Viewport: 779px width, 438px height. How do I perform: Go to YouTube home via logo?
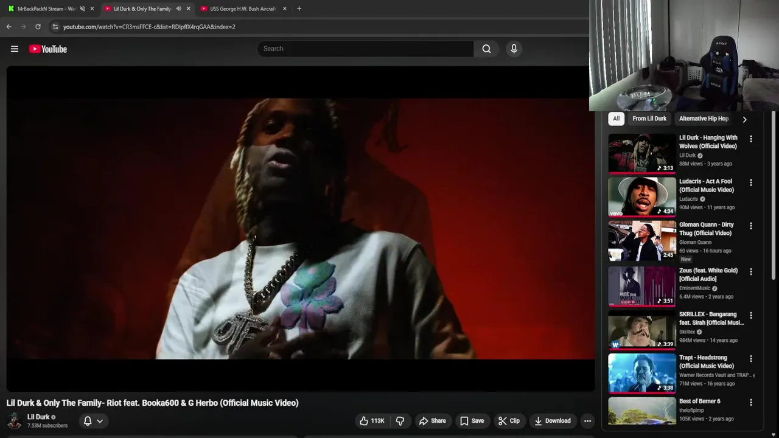click(x=48, y=49)
